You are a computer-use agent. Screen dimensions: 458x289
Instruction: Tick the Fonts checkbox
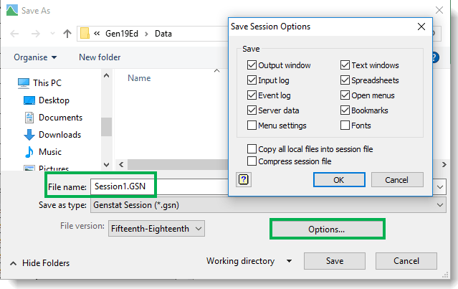click(x=345, y=125)
